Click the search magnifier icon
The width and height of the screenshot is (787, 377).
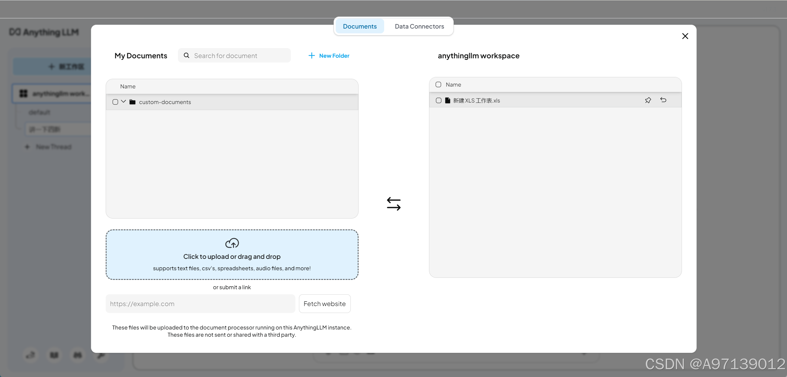186,55
